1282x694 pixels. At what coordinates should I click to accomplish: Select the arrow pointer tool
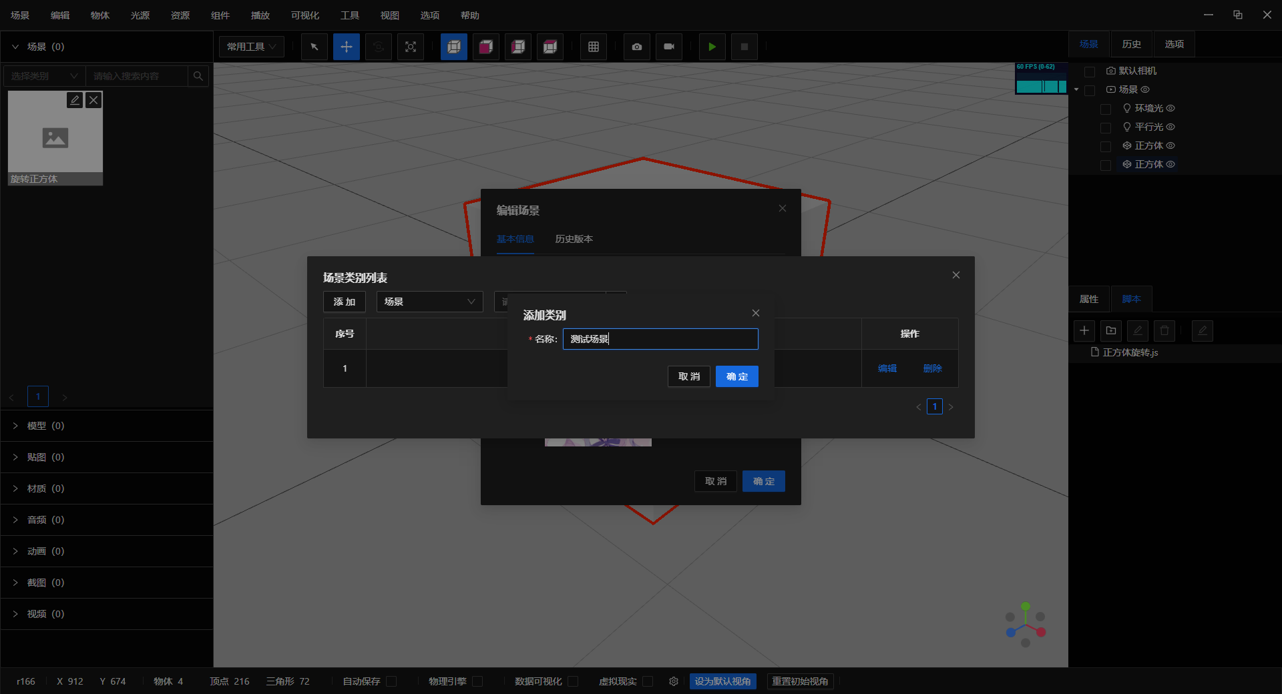314,47
